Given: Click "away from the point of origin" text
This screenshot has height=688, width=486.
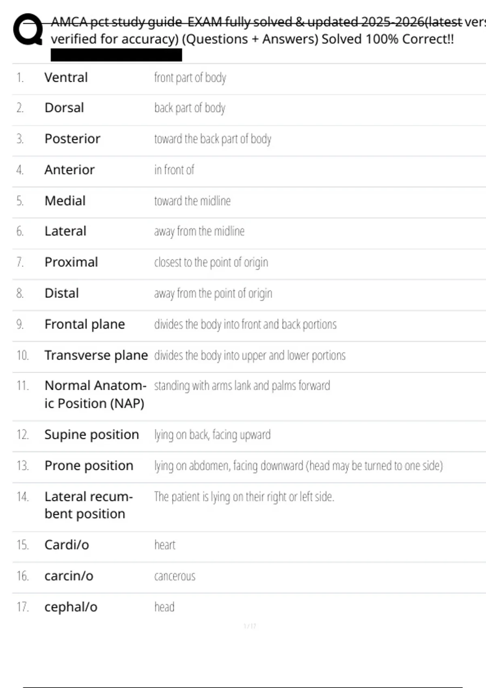Looking at the screenshot, I should (213, 293).
